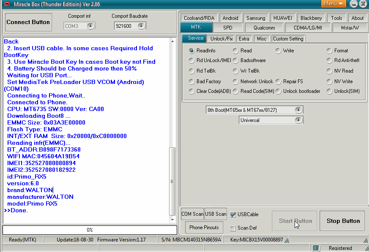Expand the Comport inf COM3 dropdown

pyautogui.click(x=90, y=26)
